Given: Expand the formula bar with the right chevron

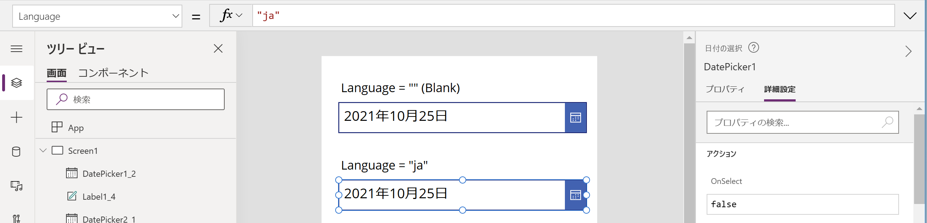Looking at the screenshot, I should pyautogui.click(x=910, y=15).
